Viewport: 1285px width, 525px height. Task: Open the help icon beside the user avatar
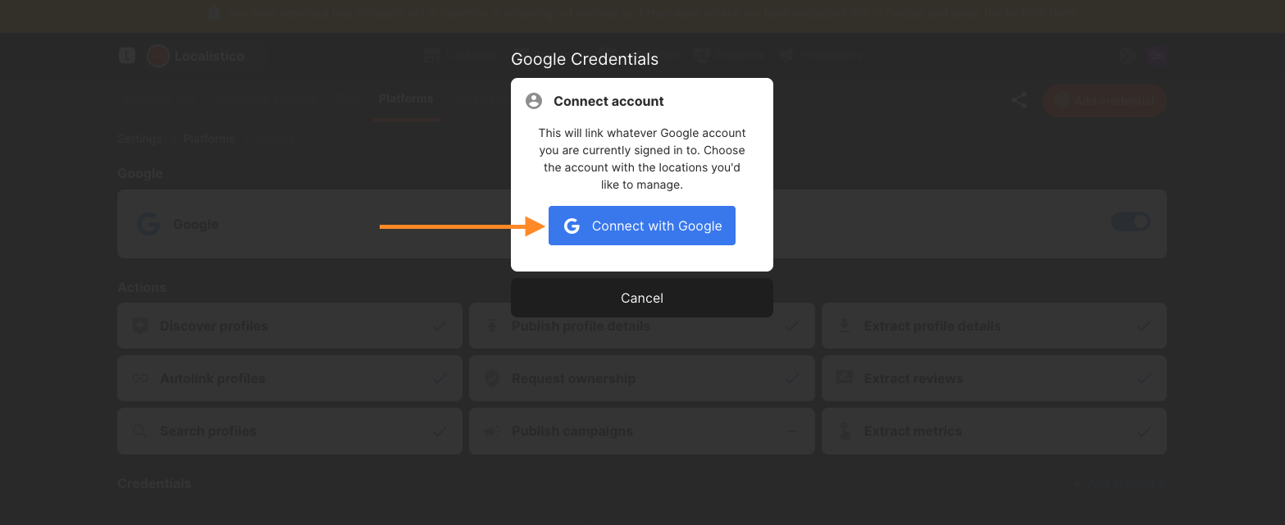click(x=1128, y=56)
